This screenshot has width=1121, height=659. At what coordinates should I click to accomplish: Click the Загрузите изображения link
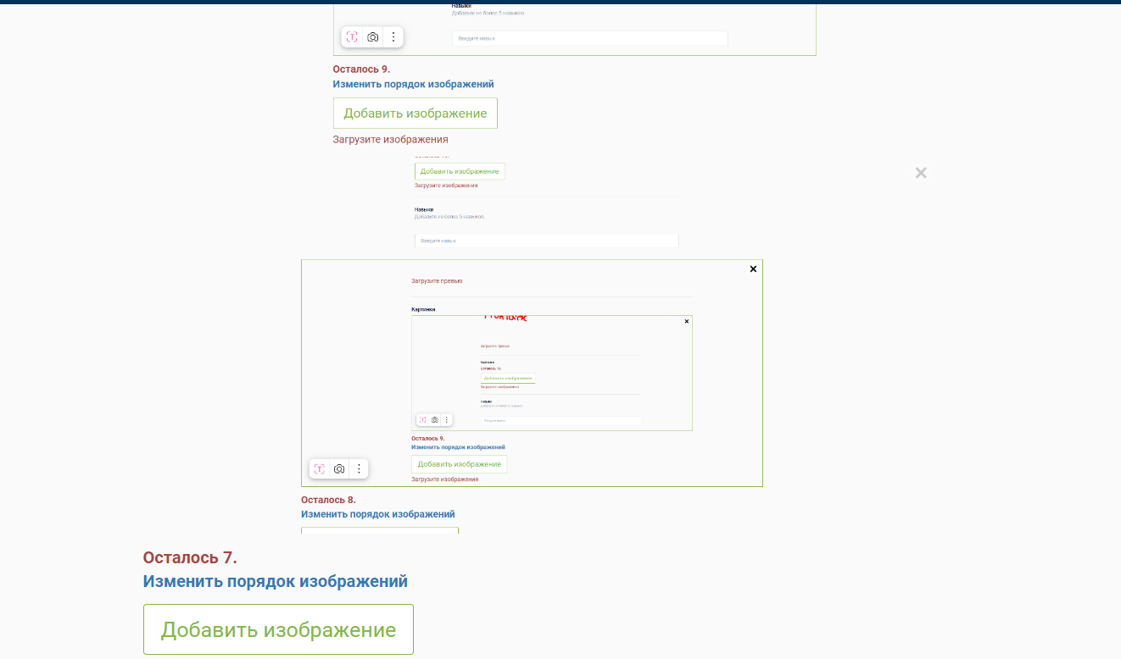389,139
